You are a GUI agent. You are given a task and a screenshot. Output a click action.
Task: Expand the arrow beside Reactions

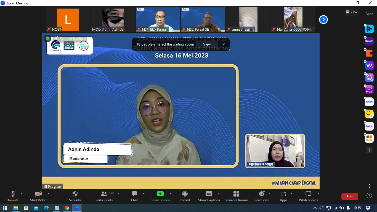(x=269, y=194)
